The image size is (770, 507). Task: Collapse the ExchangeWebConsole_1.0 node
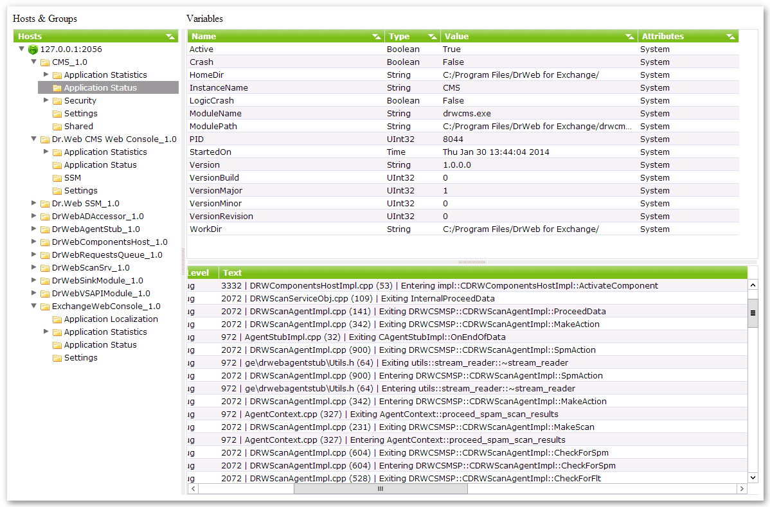click(x=33, y=306)
